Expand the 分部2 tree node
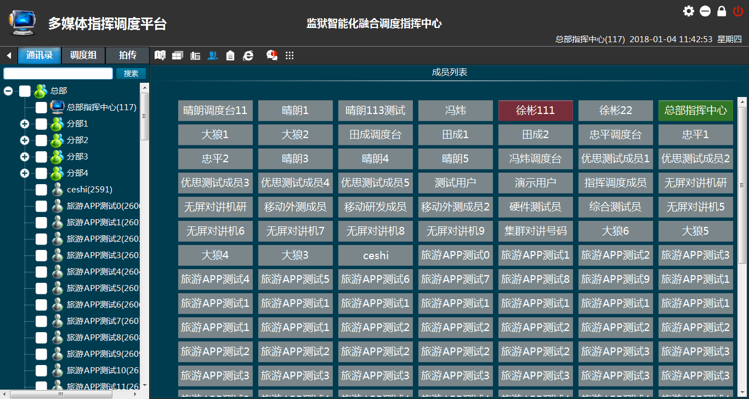This screenshot has height=399, width=749. (25, 140)
